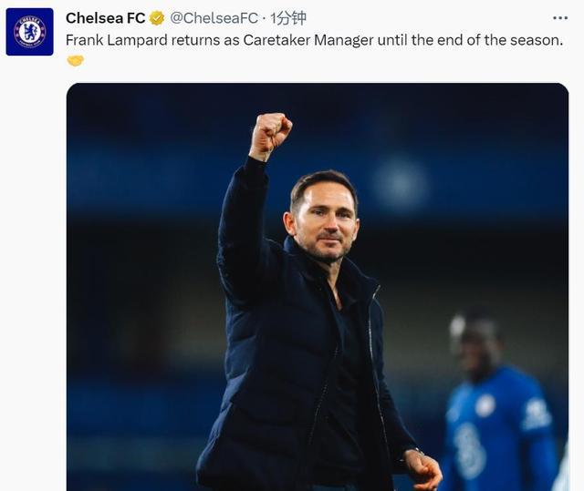Click the handshake emoji in tweet

coord(75,61)
